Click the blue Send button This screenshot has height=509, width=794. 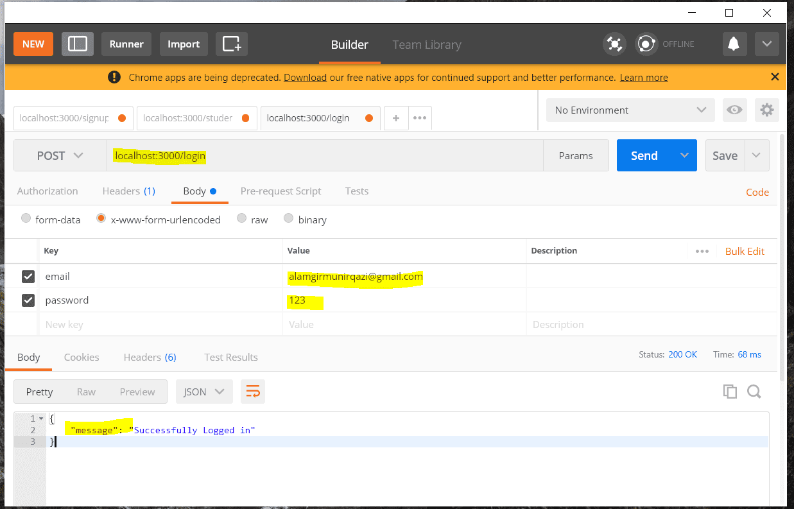(644, 155)
